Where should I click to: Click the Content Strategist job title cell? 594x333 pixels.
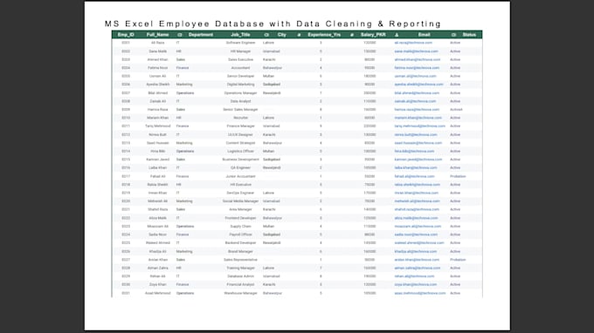tap(240, 143)
